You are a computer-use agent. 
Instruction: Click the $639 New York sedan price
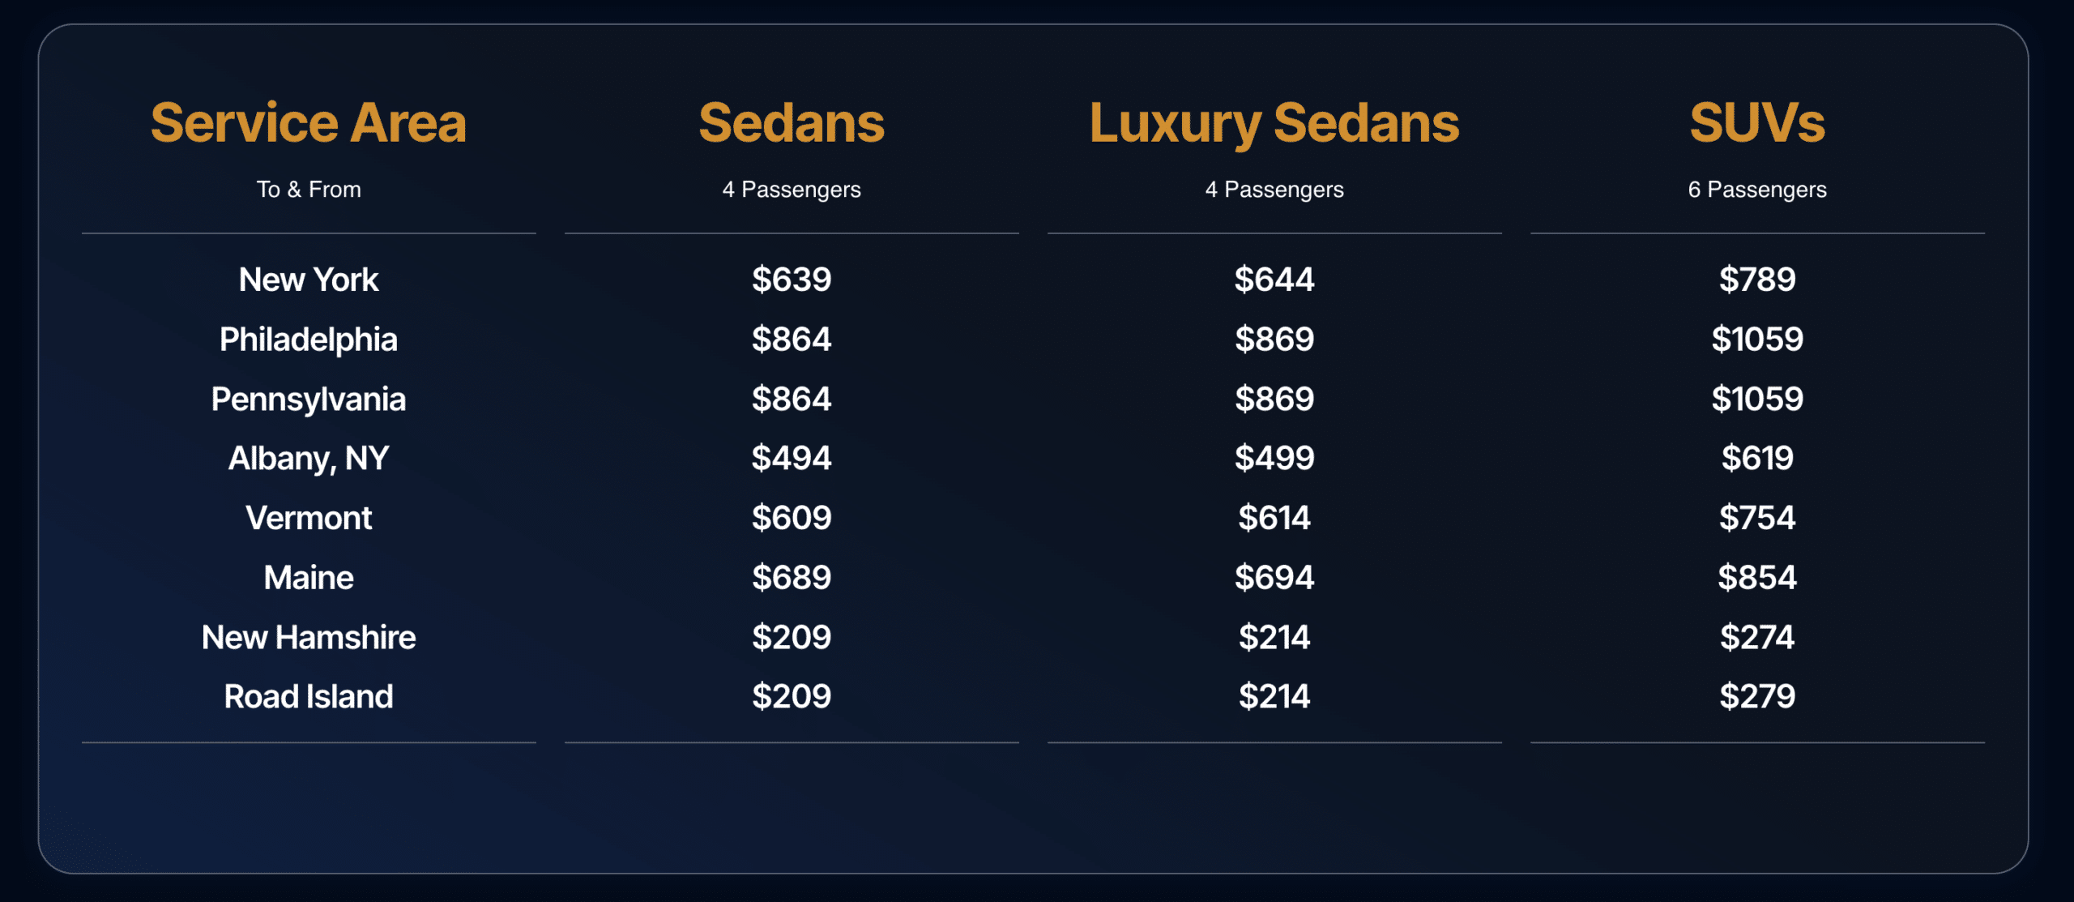click(792, 280)
